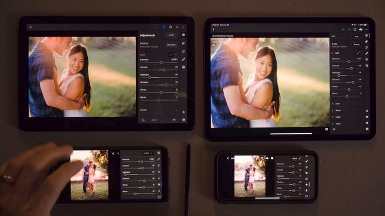Image resolution: width=385 pixels, height=216 pixels.
Task: Tap the presets icon at the bottom-left of the Android tablet panel
Action: (143, 120)
